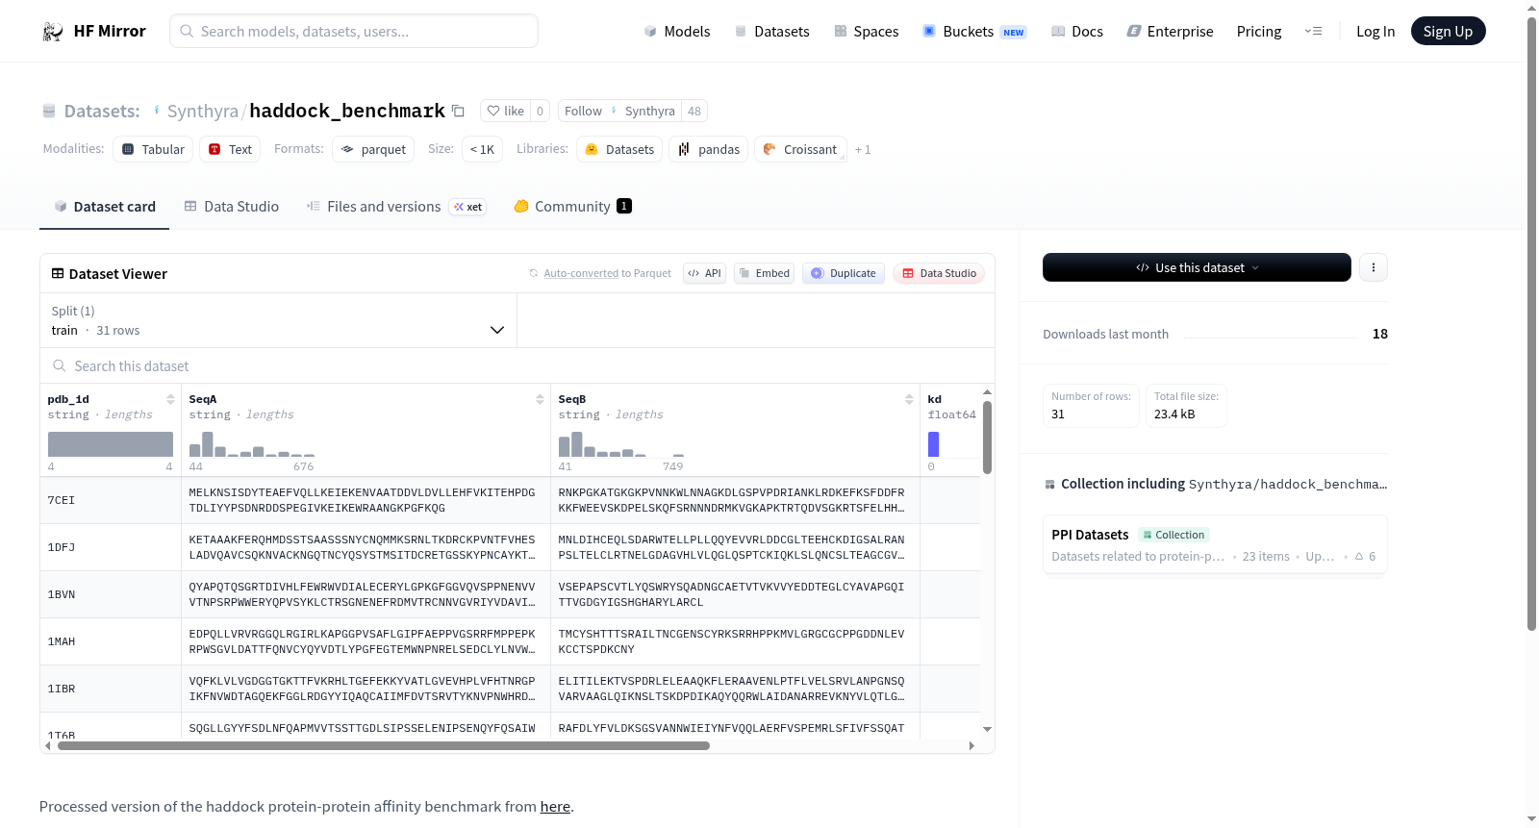Open the Croissant library tag
1539x828 pixels.
800,149
